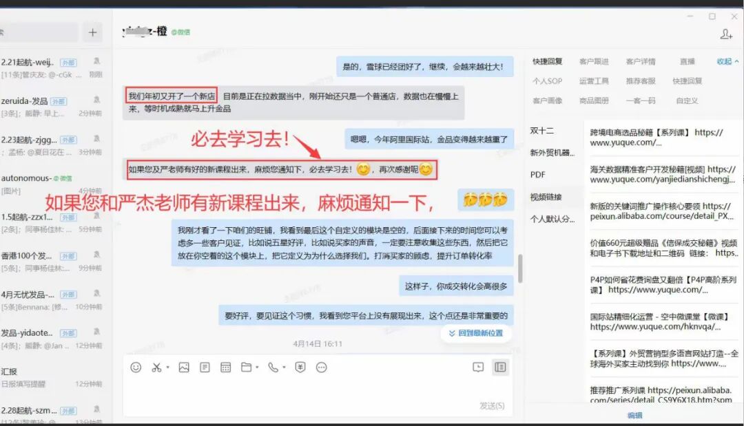Expand the screenshot tool dropdown arrow

pyautogui.click(x=166, y=367)
